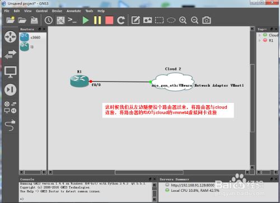Open the Device menu
This screenshot has width=280, height=203.
point(57,11)
